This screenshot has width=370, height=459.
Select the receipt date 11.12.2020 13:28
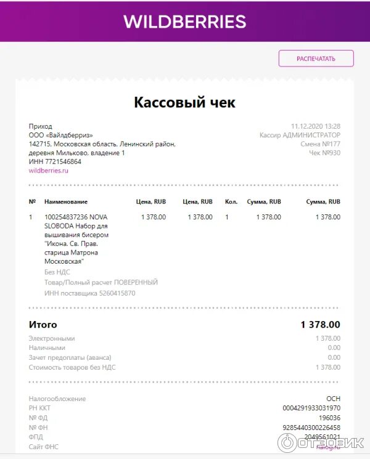pos(316,126)
